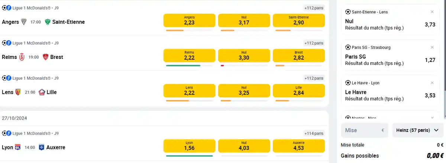
Task: Remove Paris SG - Strasbourg selection
Action: coord(432,47)
